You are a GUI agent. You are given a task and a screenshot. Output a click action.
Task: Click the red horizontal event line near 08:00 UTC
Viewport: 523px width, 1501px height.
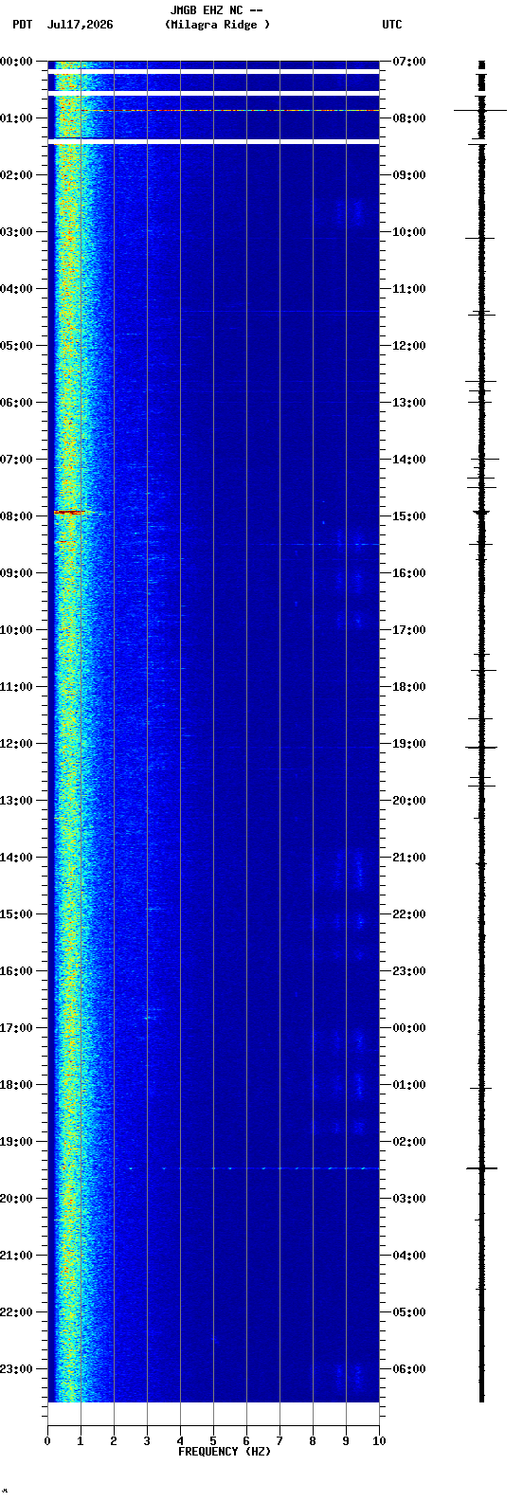click(230, 111)
